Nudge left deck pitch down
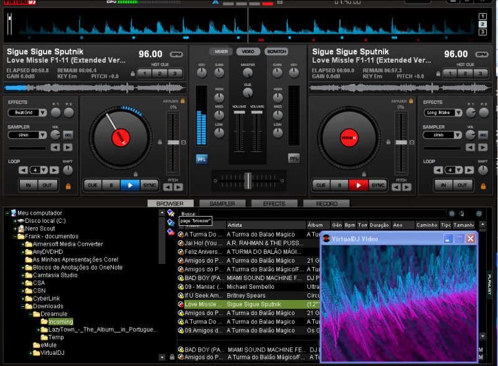Viewport: 498px width, 366px height. [x=167, y=187]
